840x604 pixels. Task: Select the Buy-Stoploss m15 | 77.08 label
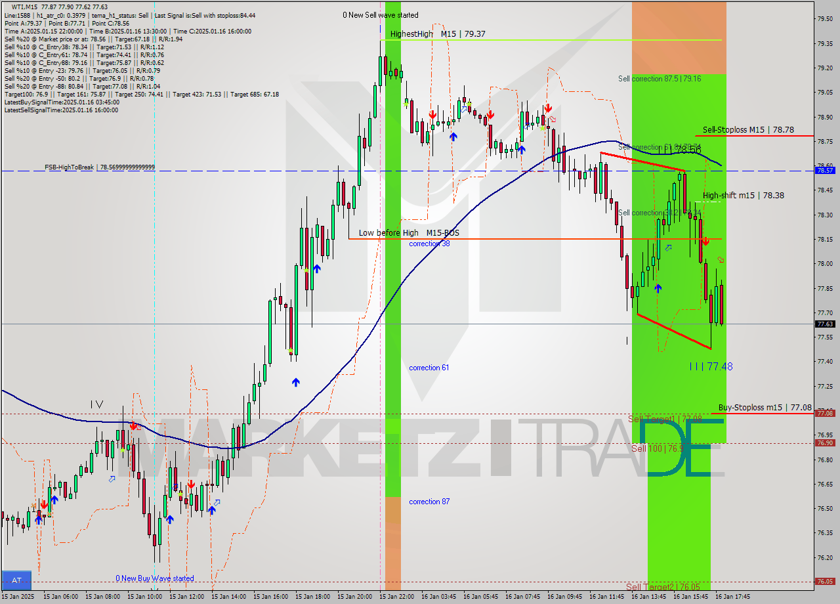765,407
